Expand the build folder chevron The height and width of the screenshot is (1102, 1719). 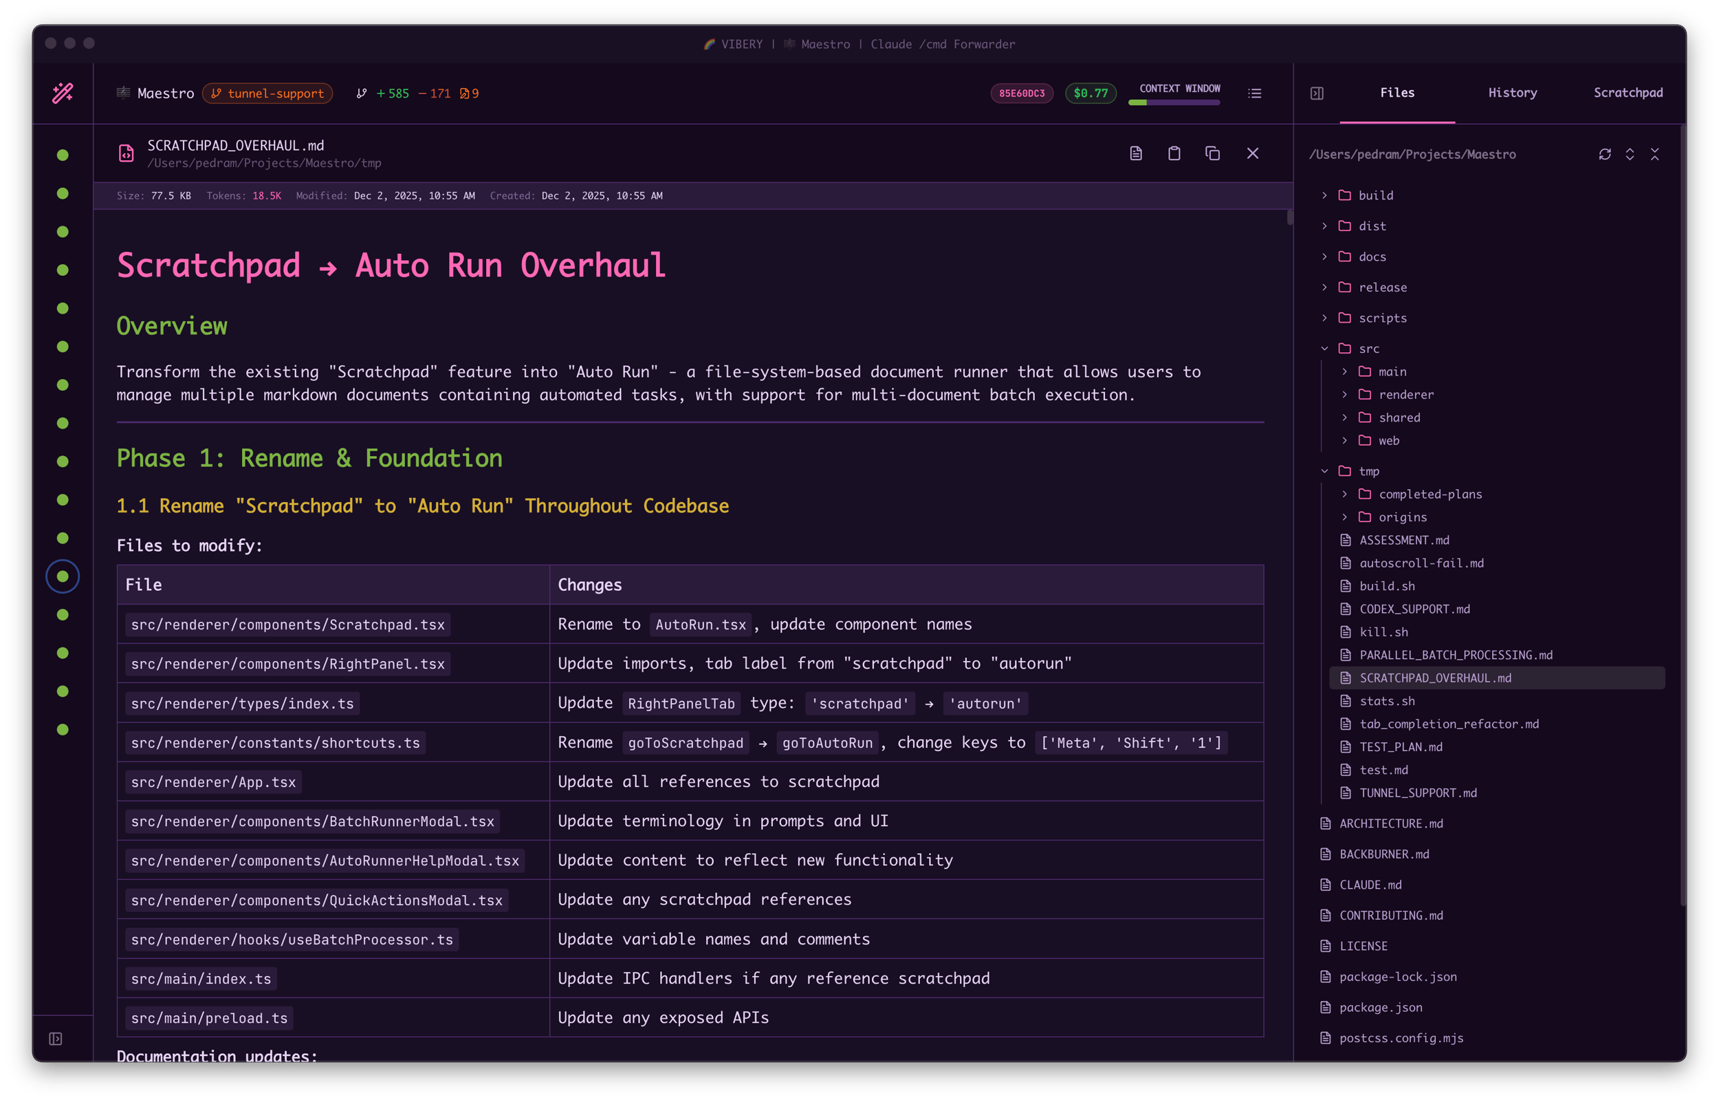coord(1324,195)
